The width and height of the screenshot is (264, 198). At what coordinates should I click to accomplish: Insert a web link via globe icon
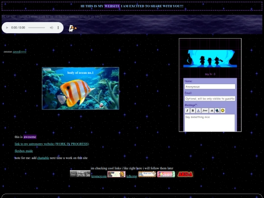tap(217, 110)
